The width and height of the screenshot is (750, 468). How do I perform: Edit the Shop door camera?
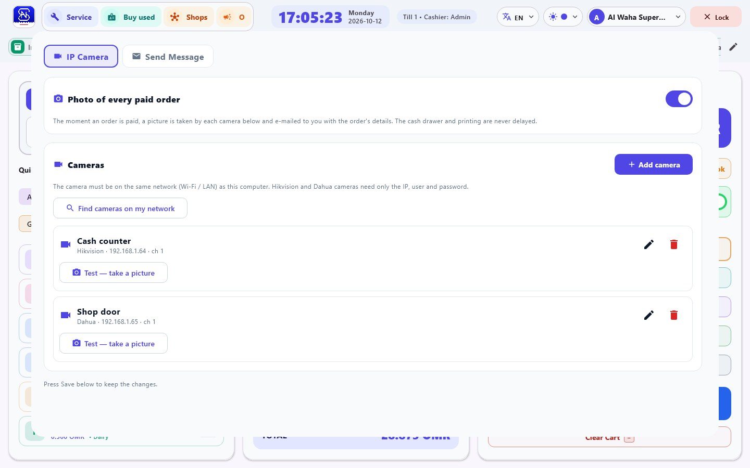pos(648,315)
